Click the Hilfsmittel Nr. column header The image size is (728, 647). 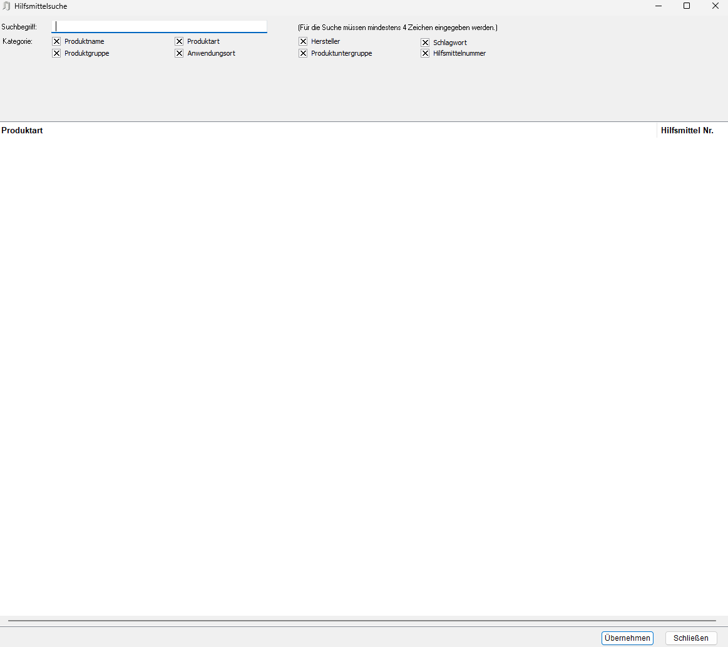pos(687,130)
